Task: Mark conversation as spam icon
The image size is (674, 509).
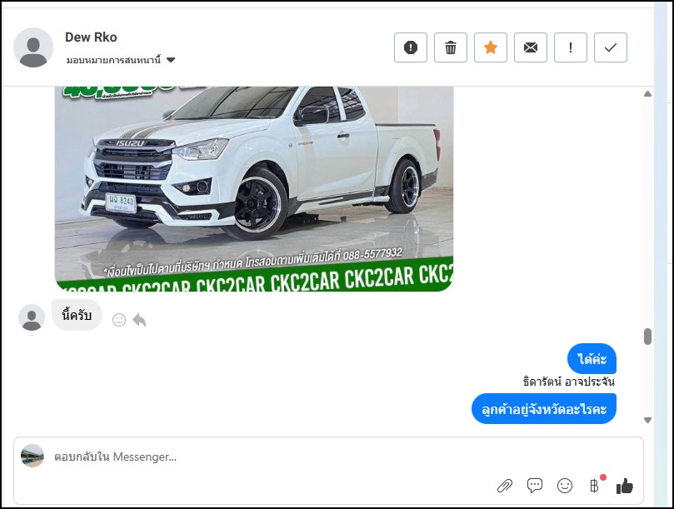Action: point(411,47)
